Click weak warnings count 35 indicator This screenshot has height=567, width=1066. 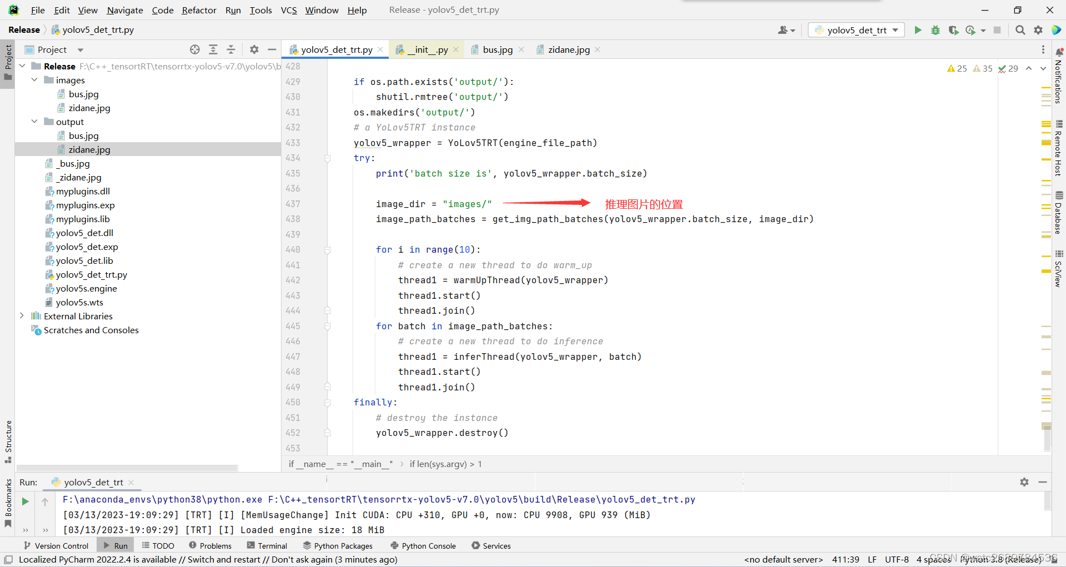(982, 68)
